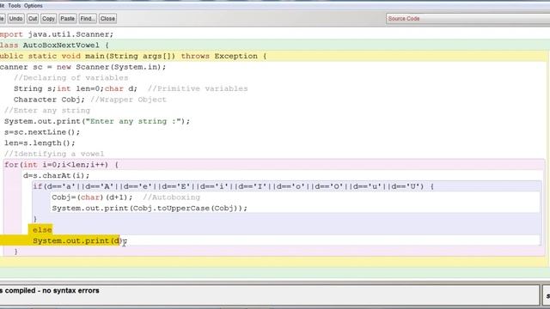The width and height of the screenshot is (550, 309).
Task: Click the class AutoBoxNextVowel declaration line
Action: click(x=54, y=45)
